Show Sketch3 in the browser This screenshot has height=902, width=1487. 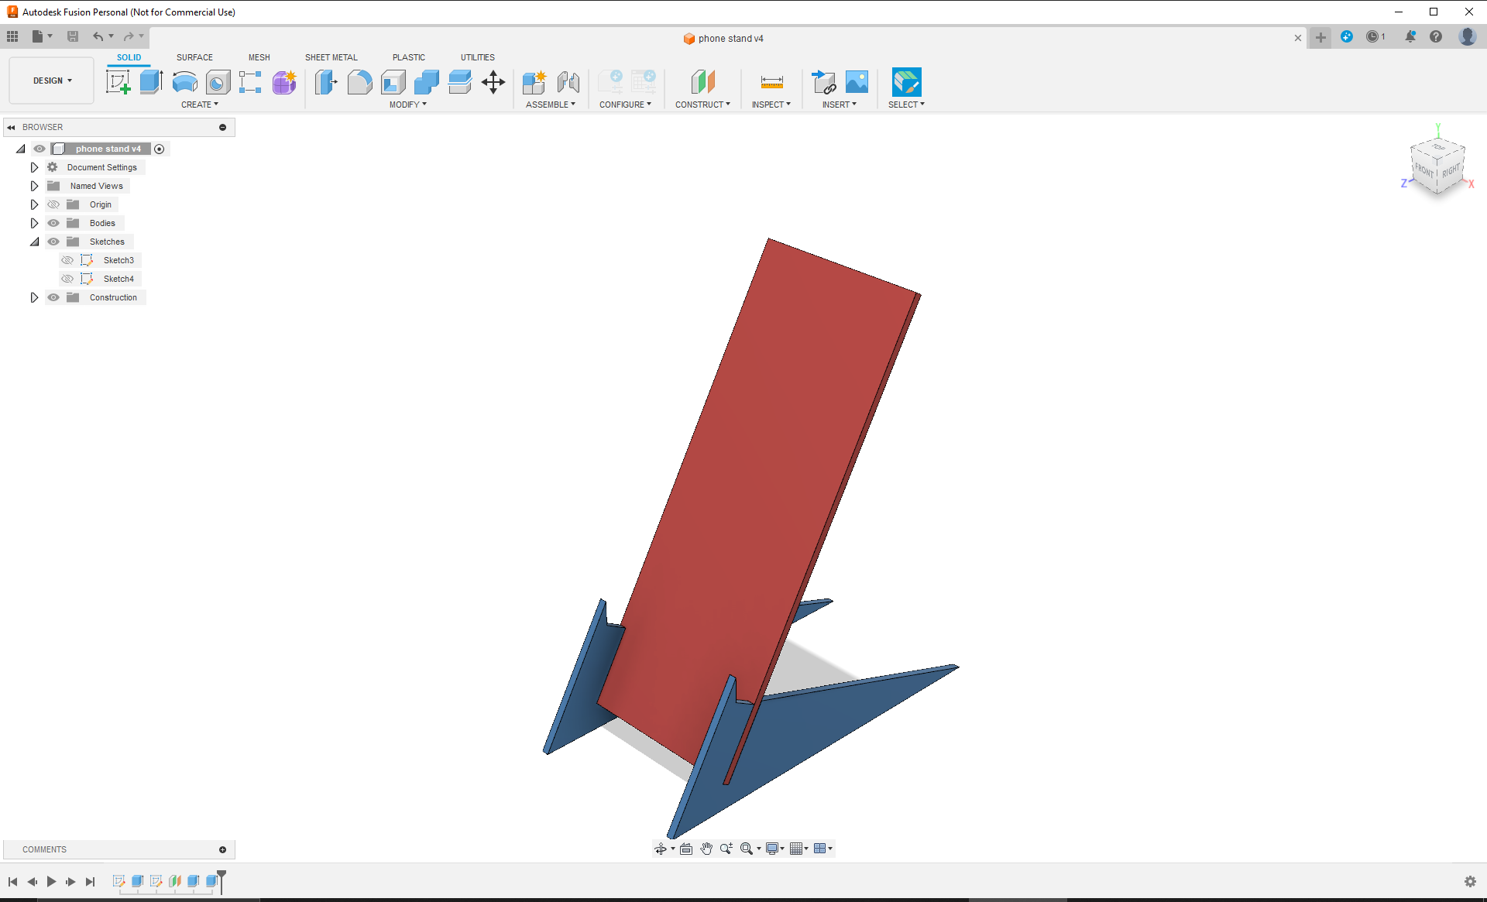(x=67, y=259)
